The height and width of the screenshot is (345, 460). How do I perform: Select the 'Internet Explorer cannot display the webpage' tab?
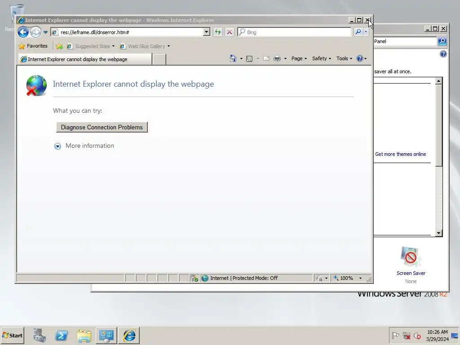(x=85, y=59)
